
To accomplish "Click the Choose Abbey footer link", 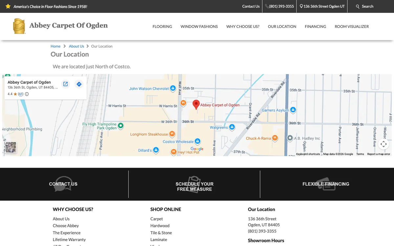I will pyautogui.click(x=66, y=226).
